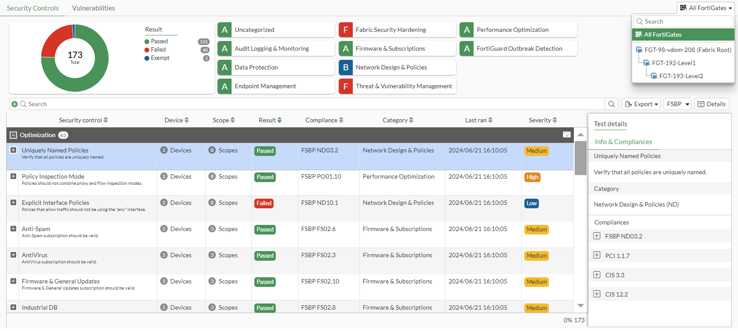Screen dimensions: 738x331
Task: Click the B grade icon for Network Design
Action: [346, 67]
